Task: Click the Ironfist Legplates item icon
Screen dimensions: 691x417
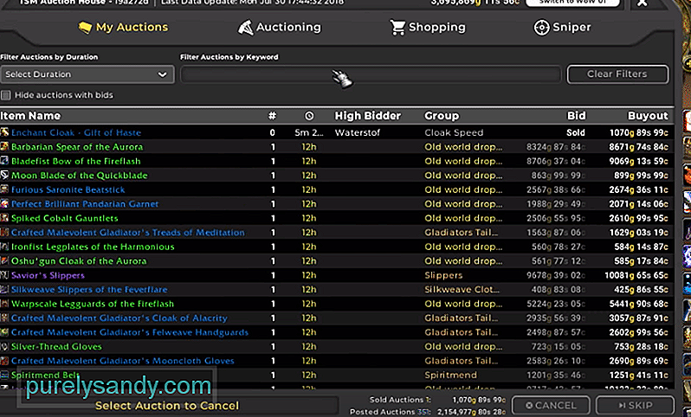Action: [4, 247]
